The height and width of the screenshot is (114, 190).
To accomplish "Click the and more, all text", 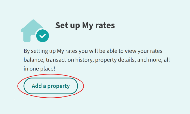I will click(153, 60).
